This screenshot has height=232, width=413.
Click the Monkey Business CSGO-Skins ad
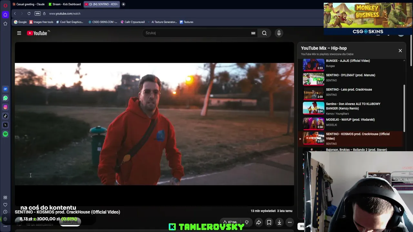tap(368, 19)
